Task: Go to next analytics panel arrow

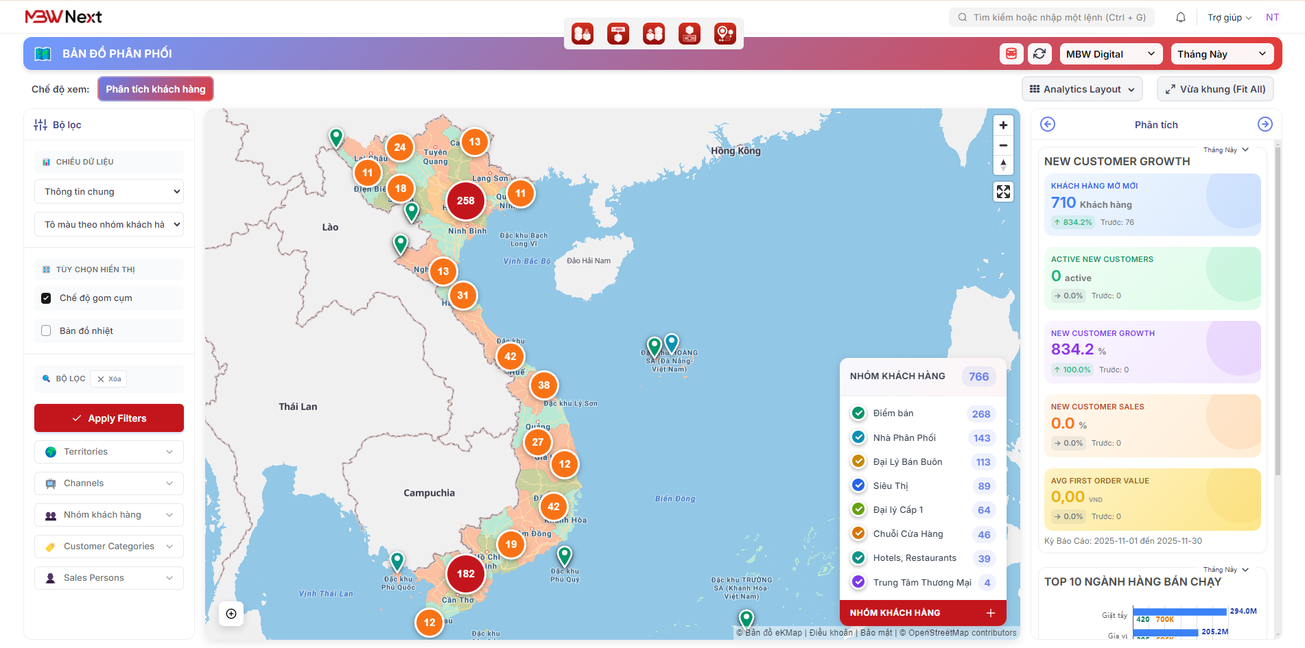Action: click(x=1265, y=124)
